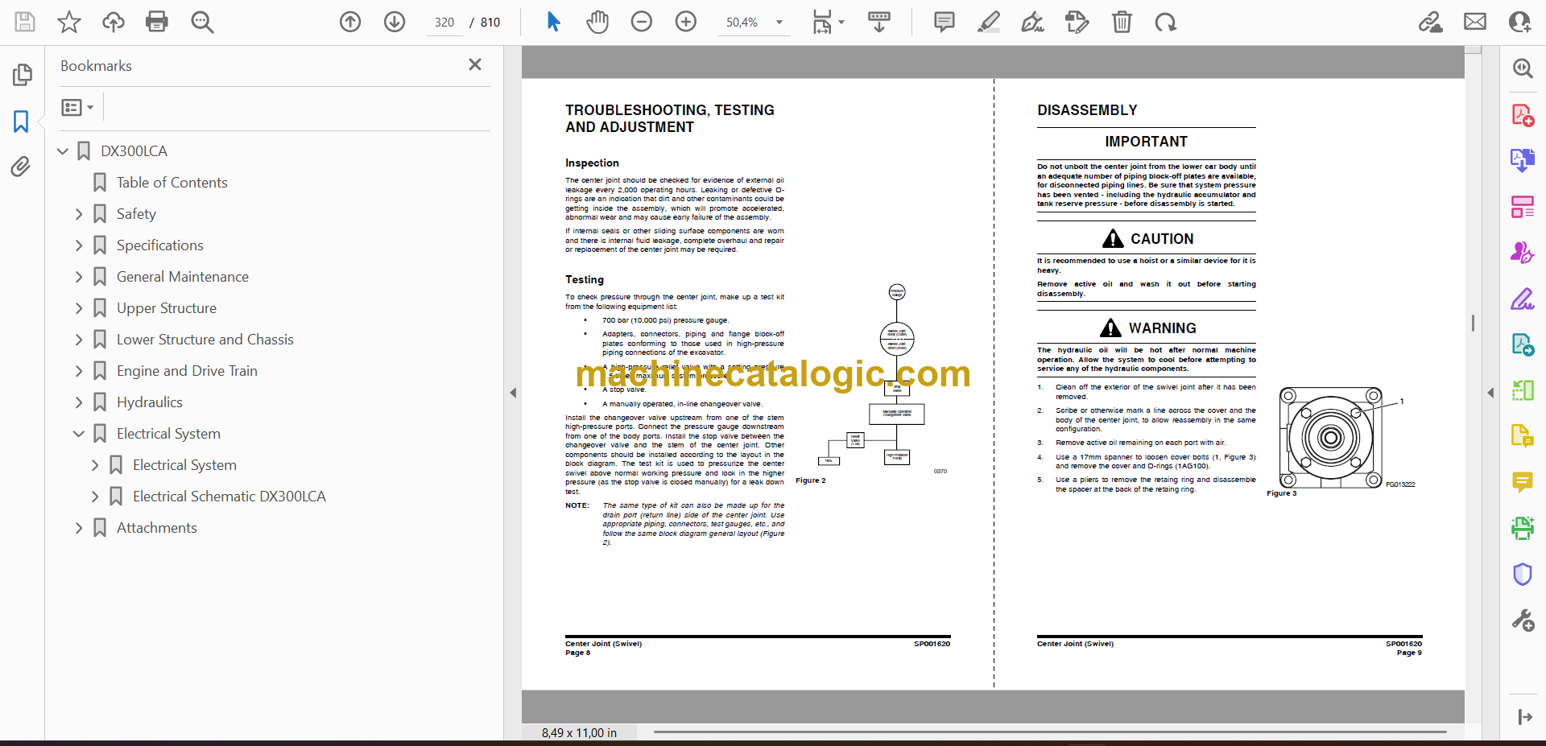Collapse the right tools pane arrow
The image size is (1546, 746).
point(1490,393)
